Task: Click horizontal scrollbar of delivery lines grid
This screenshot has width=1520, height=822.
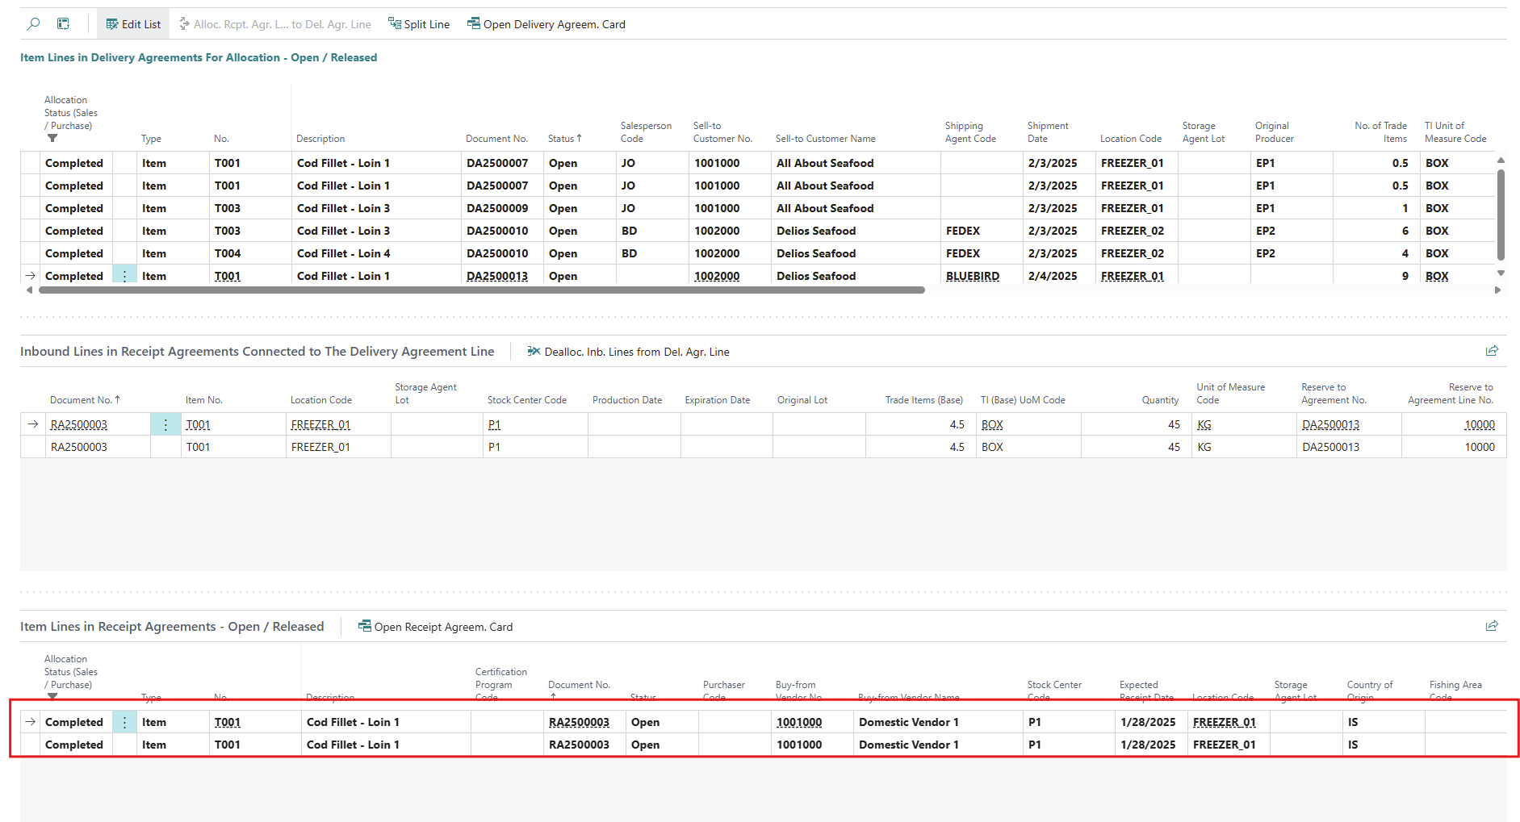Action: coord(481,290)
